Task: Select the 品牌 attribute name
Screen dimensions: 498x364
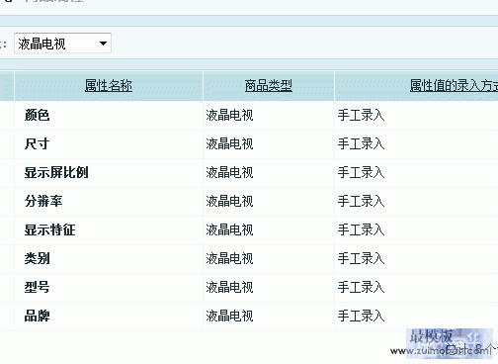Action: [x=37, y=317]
